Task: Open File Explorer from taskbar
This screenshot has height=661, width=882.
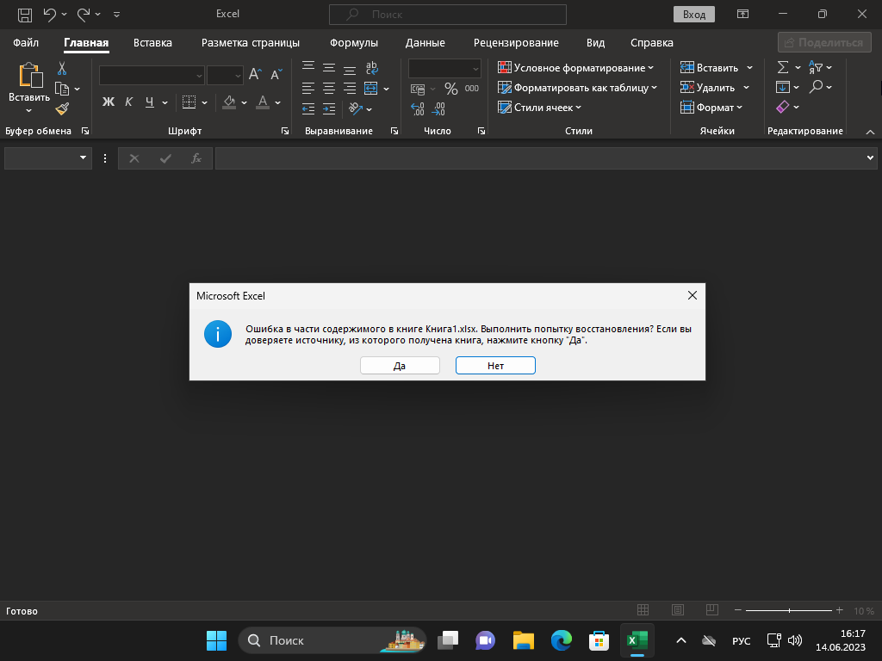Action: (x=523, y=640)
